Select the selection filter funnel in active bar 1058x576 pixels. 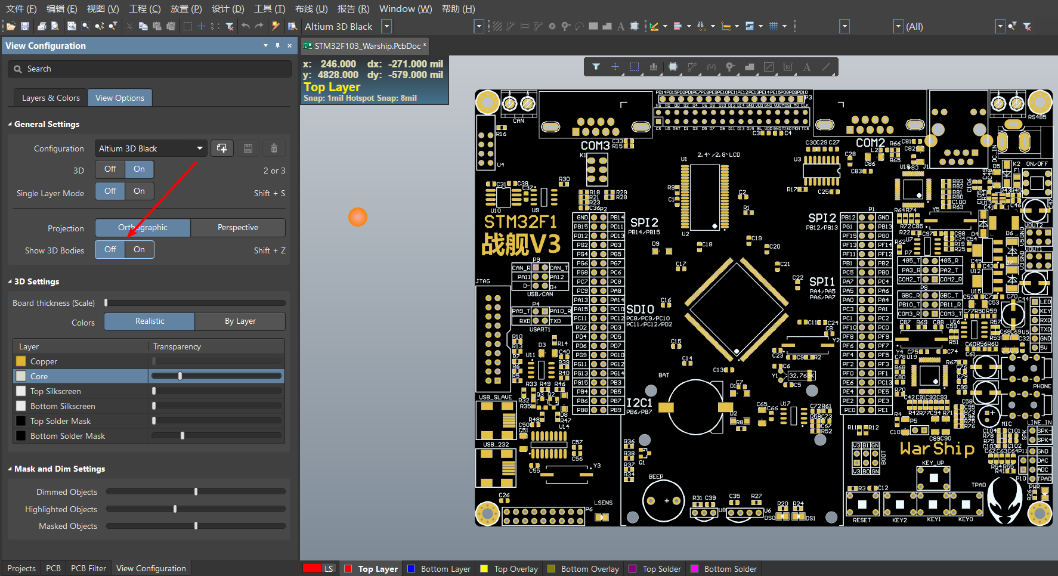(x=596, y=67)
